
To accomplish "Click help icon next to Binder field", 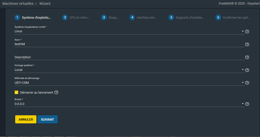I will [247, 104].
